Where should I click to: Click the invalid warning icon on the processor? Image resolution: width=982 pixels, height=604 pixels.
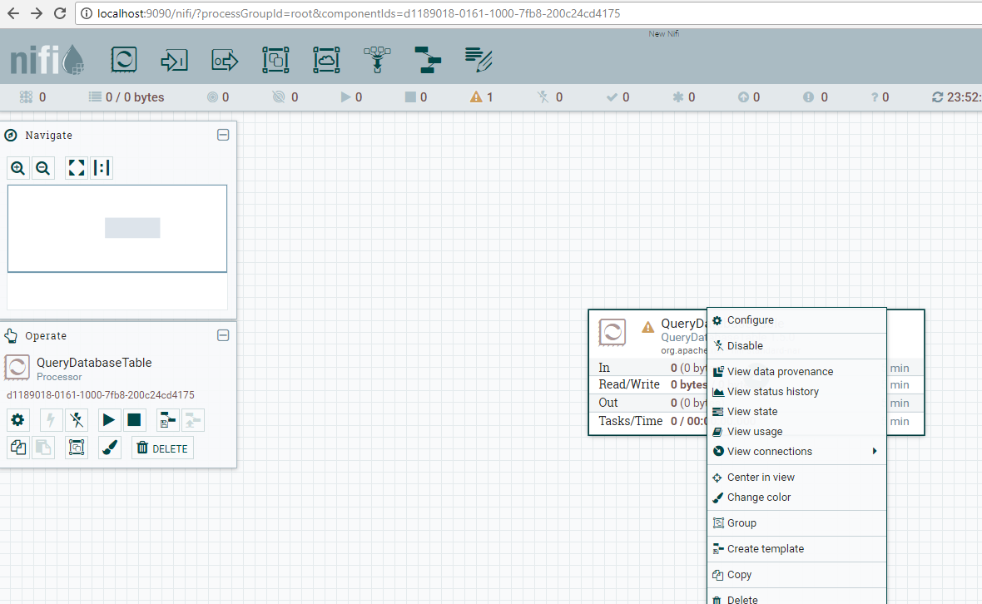tap(647, 327)
